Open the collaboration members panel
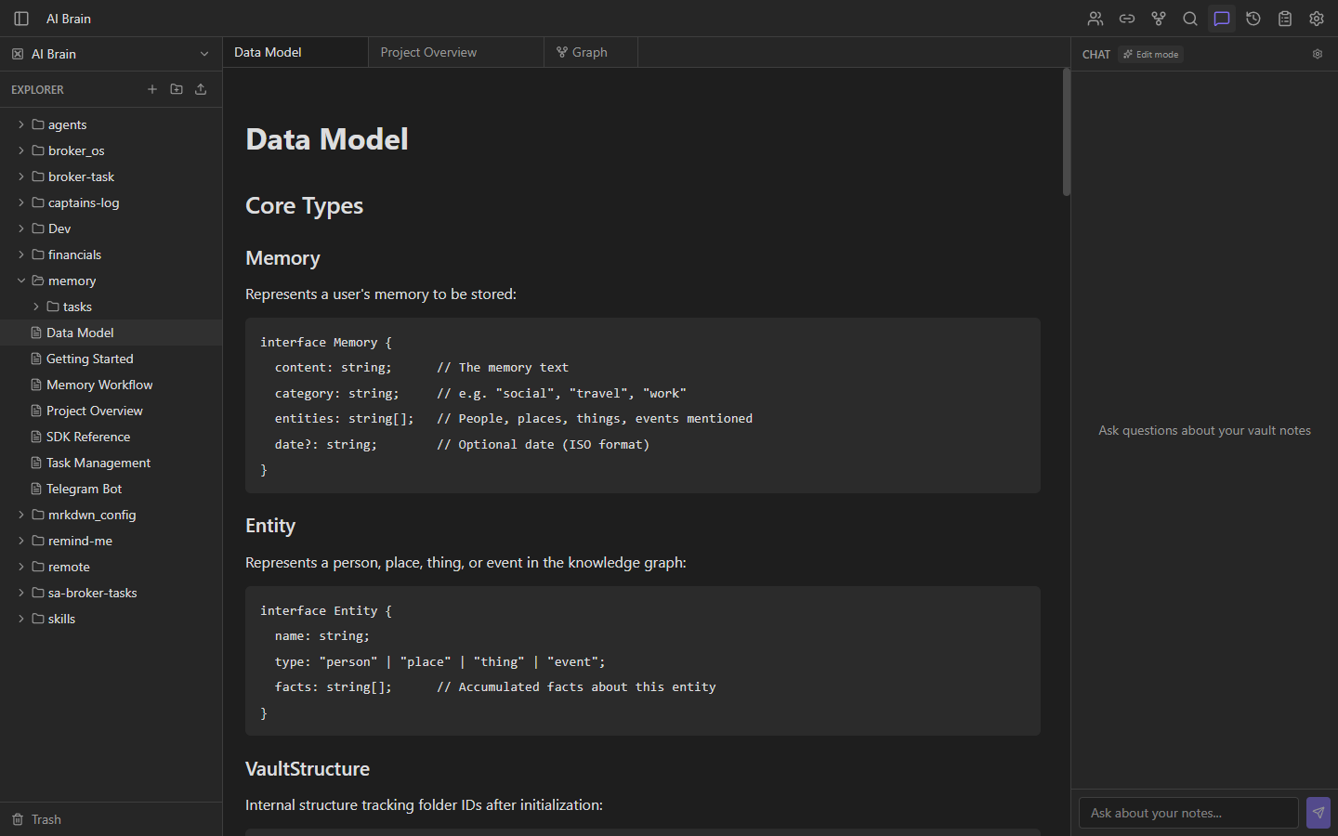Viewport: 1338px width, 836px height. 1095,19
